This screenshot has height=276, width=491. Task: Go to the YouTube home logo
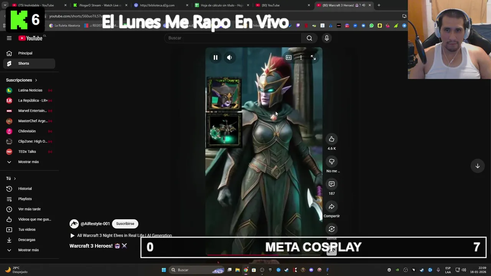[x=30, y=38]
